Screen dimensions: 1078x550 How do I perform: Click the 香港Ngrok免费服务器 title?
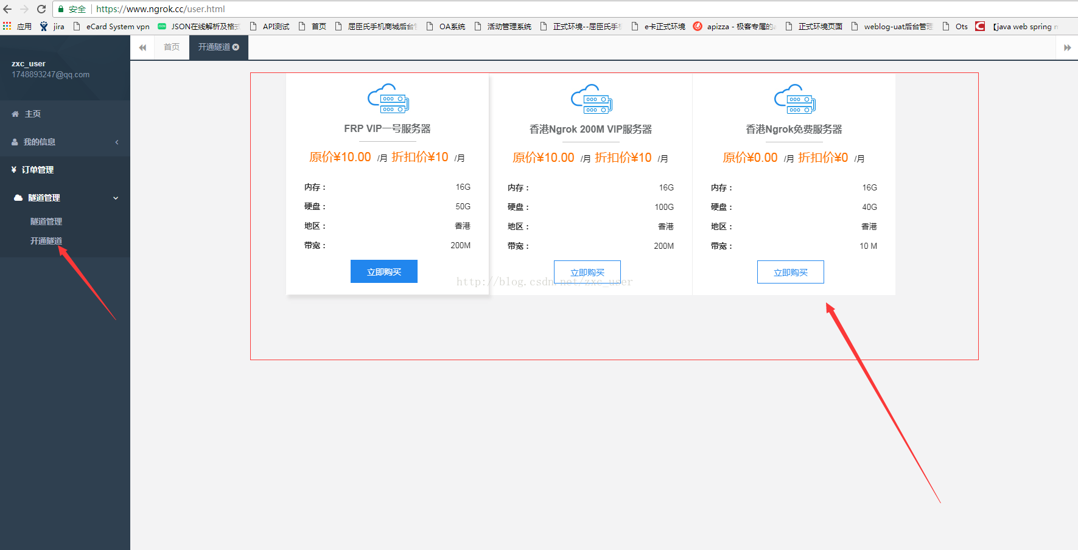[x=794, y=129]
